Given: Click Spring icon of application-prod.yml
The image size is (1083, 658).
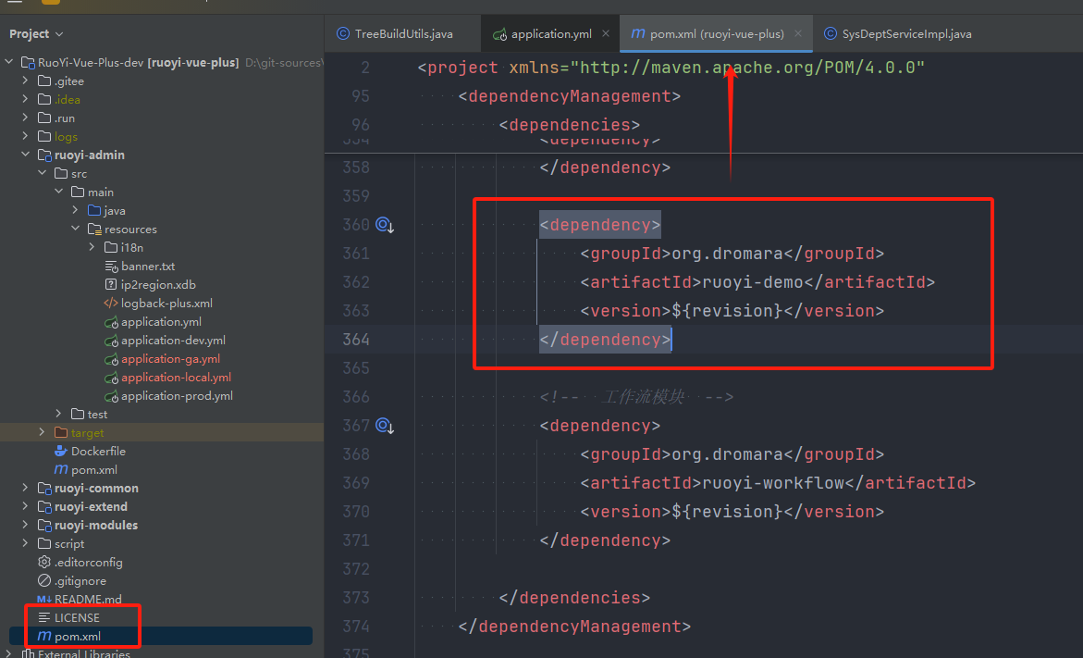Looking at the screenshot, I should [x=111, y=396].
